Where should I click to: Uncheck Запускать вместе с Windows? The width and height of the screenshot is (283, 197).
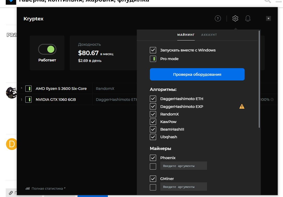[x=153, y=50]
